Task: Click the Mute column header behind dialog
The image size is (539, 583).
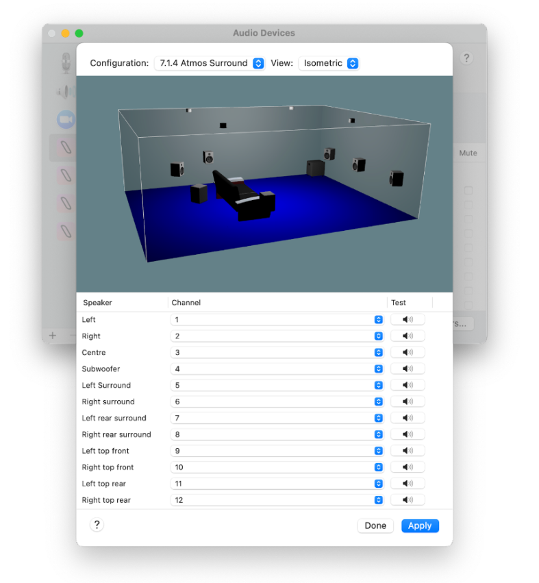Action: [x=468, y=153]
